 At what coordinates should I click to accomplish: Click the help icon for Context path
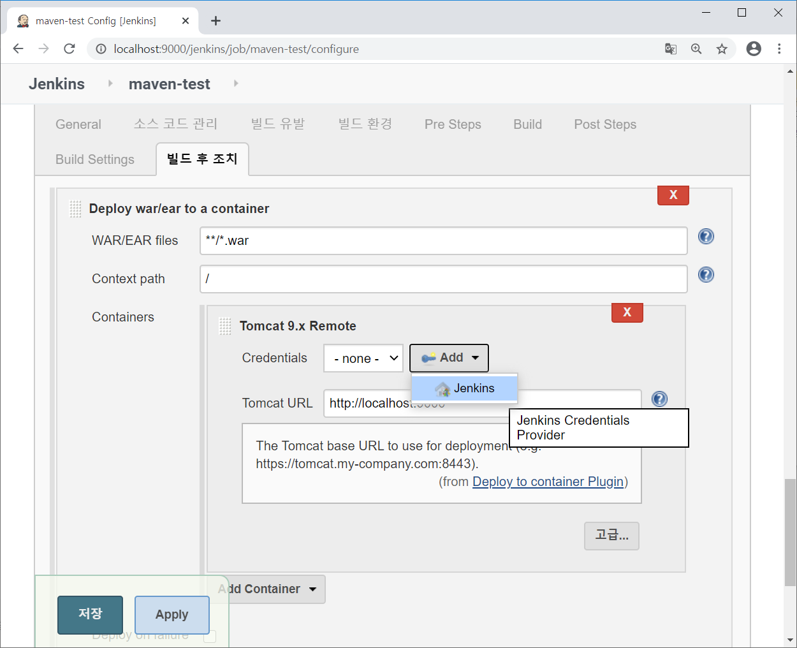[x=706, y=275]
